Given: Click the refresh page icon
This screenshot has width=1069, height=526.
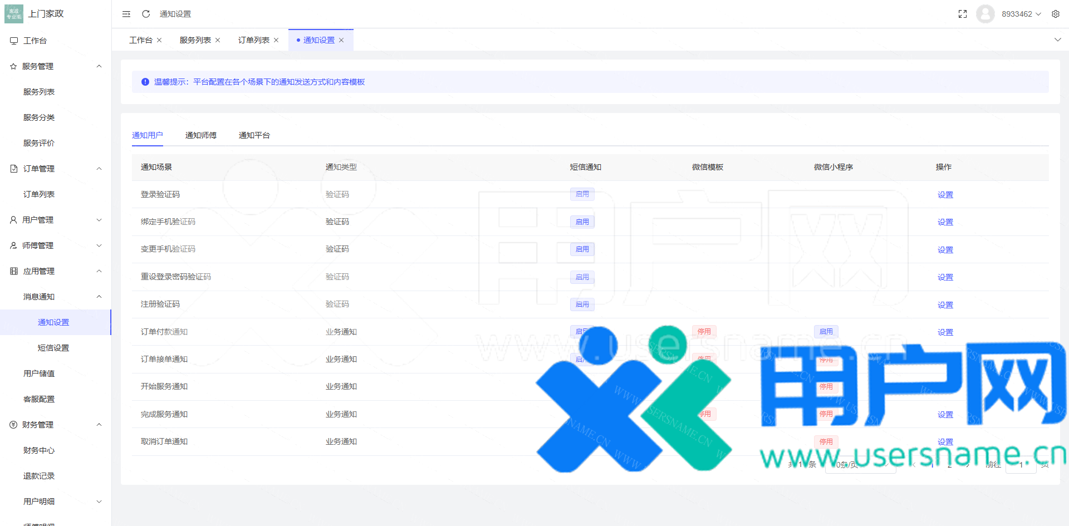Looking at the screenshot, I should point(146,14).
